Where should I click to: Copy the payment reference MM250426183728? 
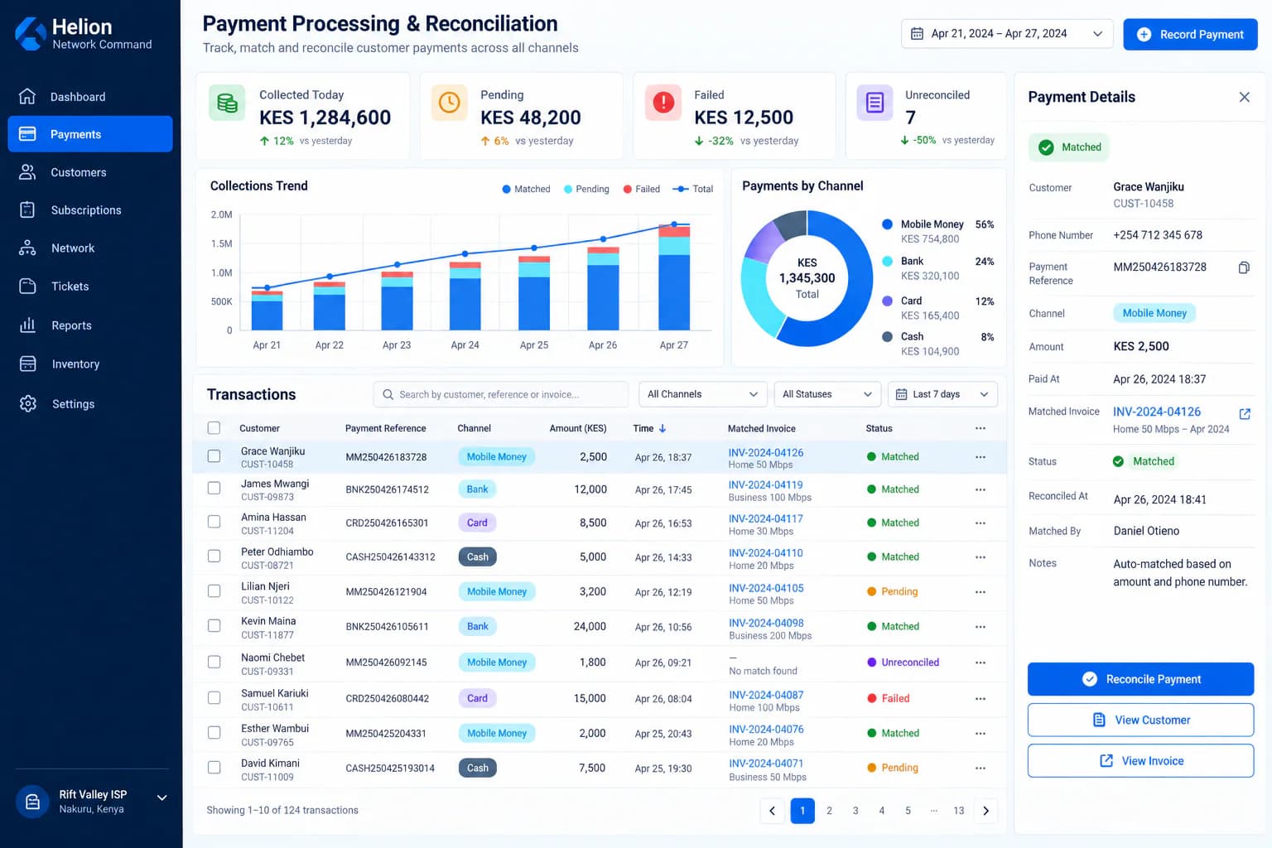pyautogui.click(x=1244, y=267)
